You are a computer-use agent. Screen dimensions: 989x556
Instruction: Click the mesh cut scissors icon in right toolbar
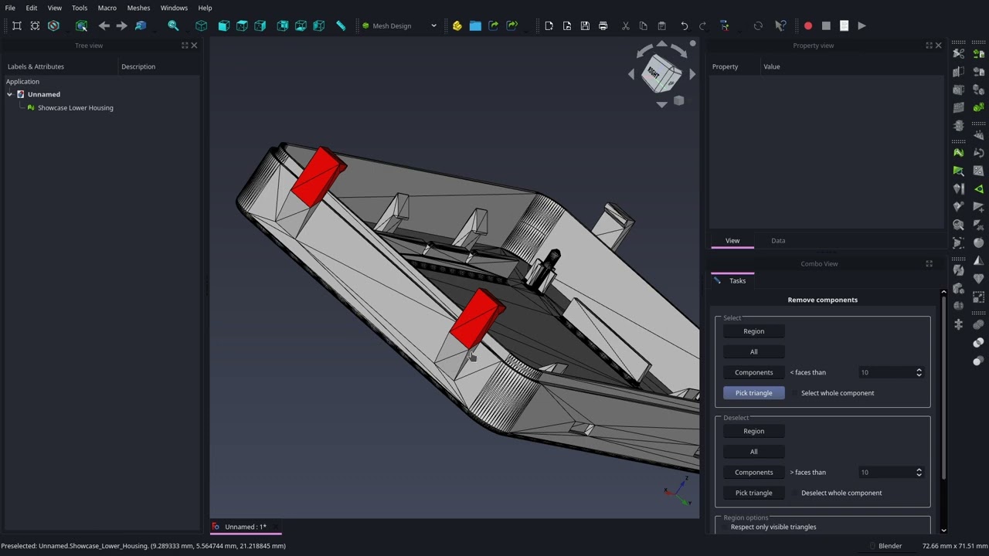[x=959, y=53]
